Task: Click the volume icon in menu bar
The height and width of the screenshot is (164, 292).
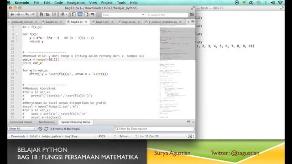Action: pos(273,3)
